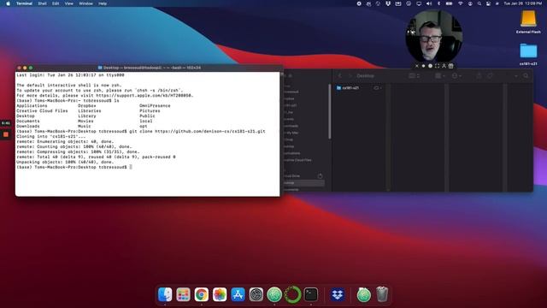The width and height of the screenshot is (547, 308).
Task: Click the Terminal command prompt line
Action: click(x=74, y=168)
